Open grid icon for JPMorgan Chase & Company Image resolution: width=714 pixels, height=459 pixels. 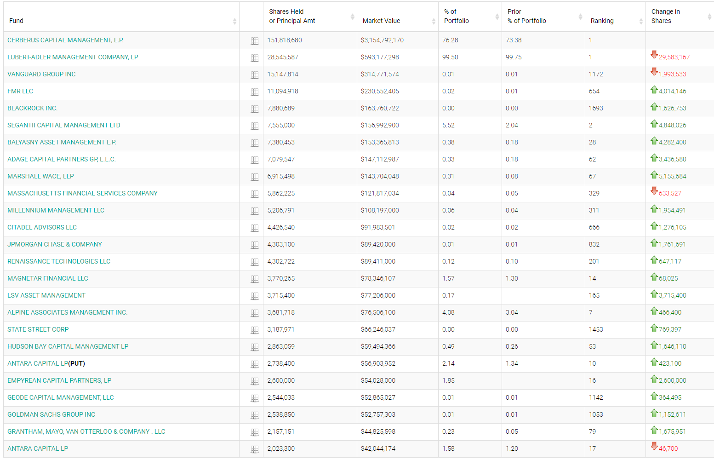tap(255, 245)
